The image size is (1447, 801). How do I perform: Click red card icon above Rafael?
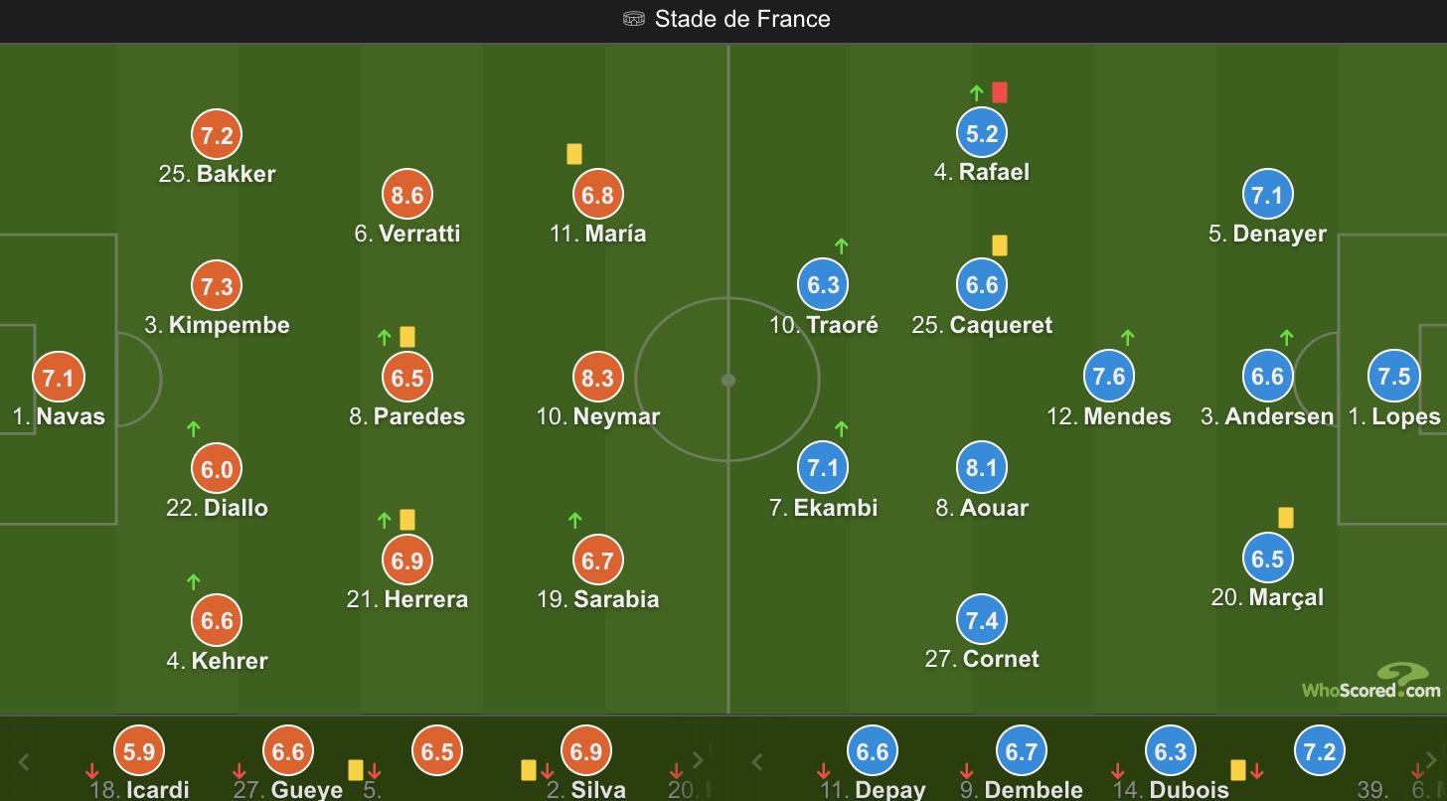tap(1000, 92)
